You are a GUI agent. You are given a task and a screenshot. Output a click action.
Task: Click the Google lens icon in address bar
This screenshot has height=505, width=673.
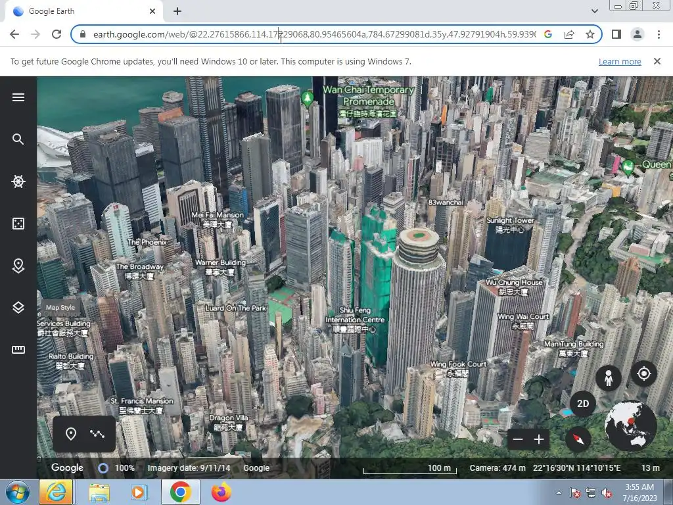click(x=548, y=34)
